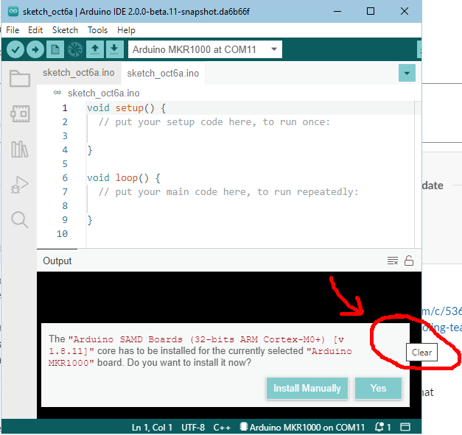The image size is (462, 435).
Task: Clear the Output panel using clear icon
Action: coord(393,261)
